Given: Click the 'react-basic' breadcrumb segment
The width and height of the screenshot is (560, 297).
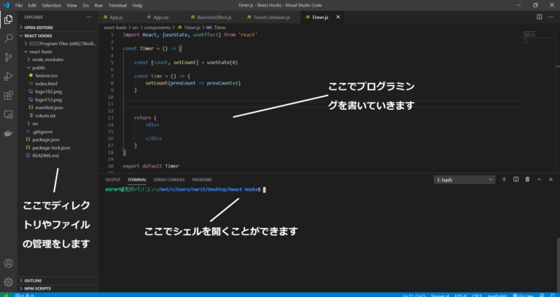Looking at the screenshot, I should pyautogui.click(x=115, y=28).
